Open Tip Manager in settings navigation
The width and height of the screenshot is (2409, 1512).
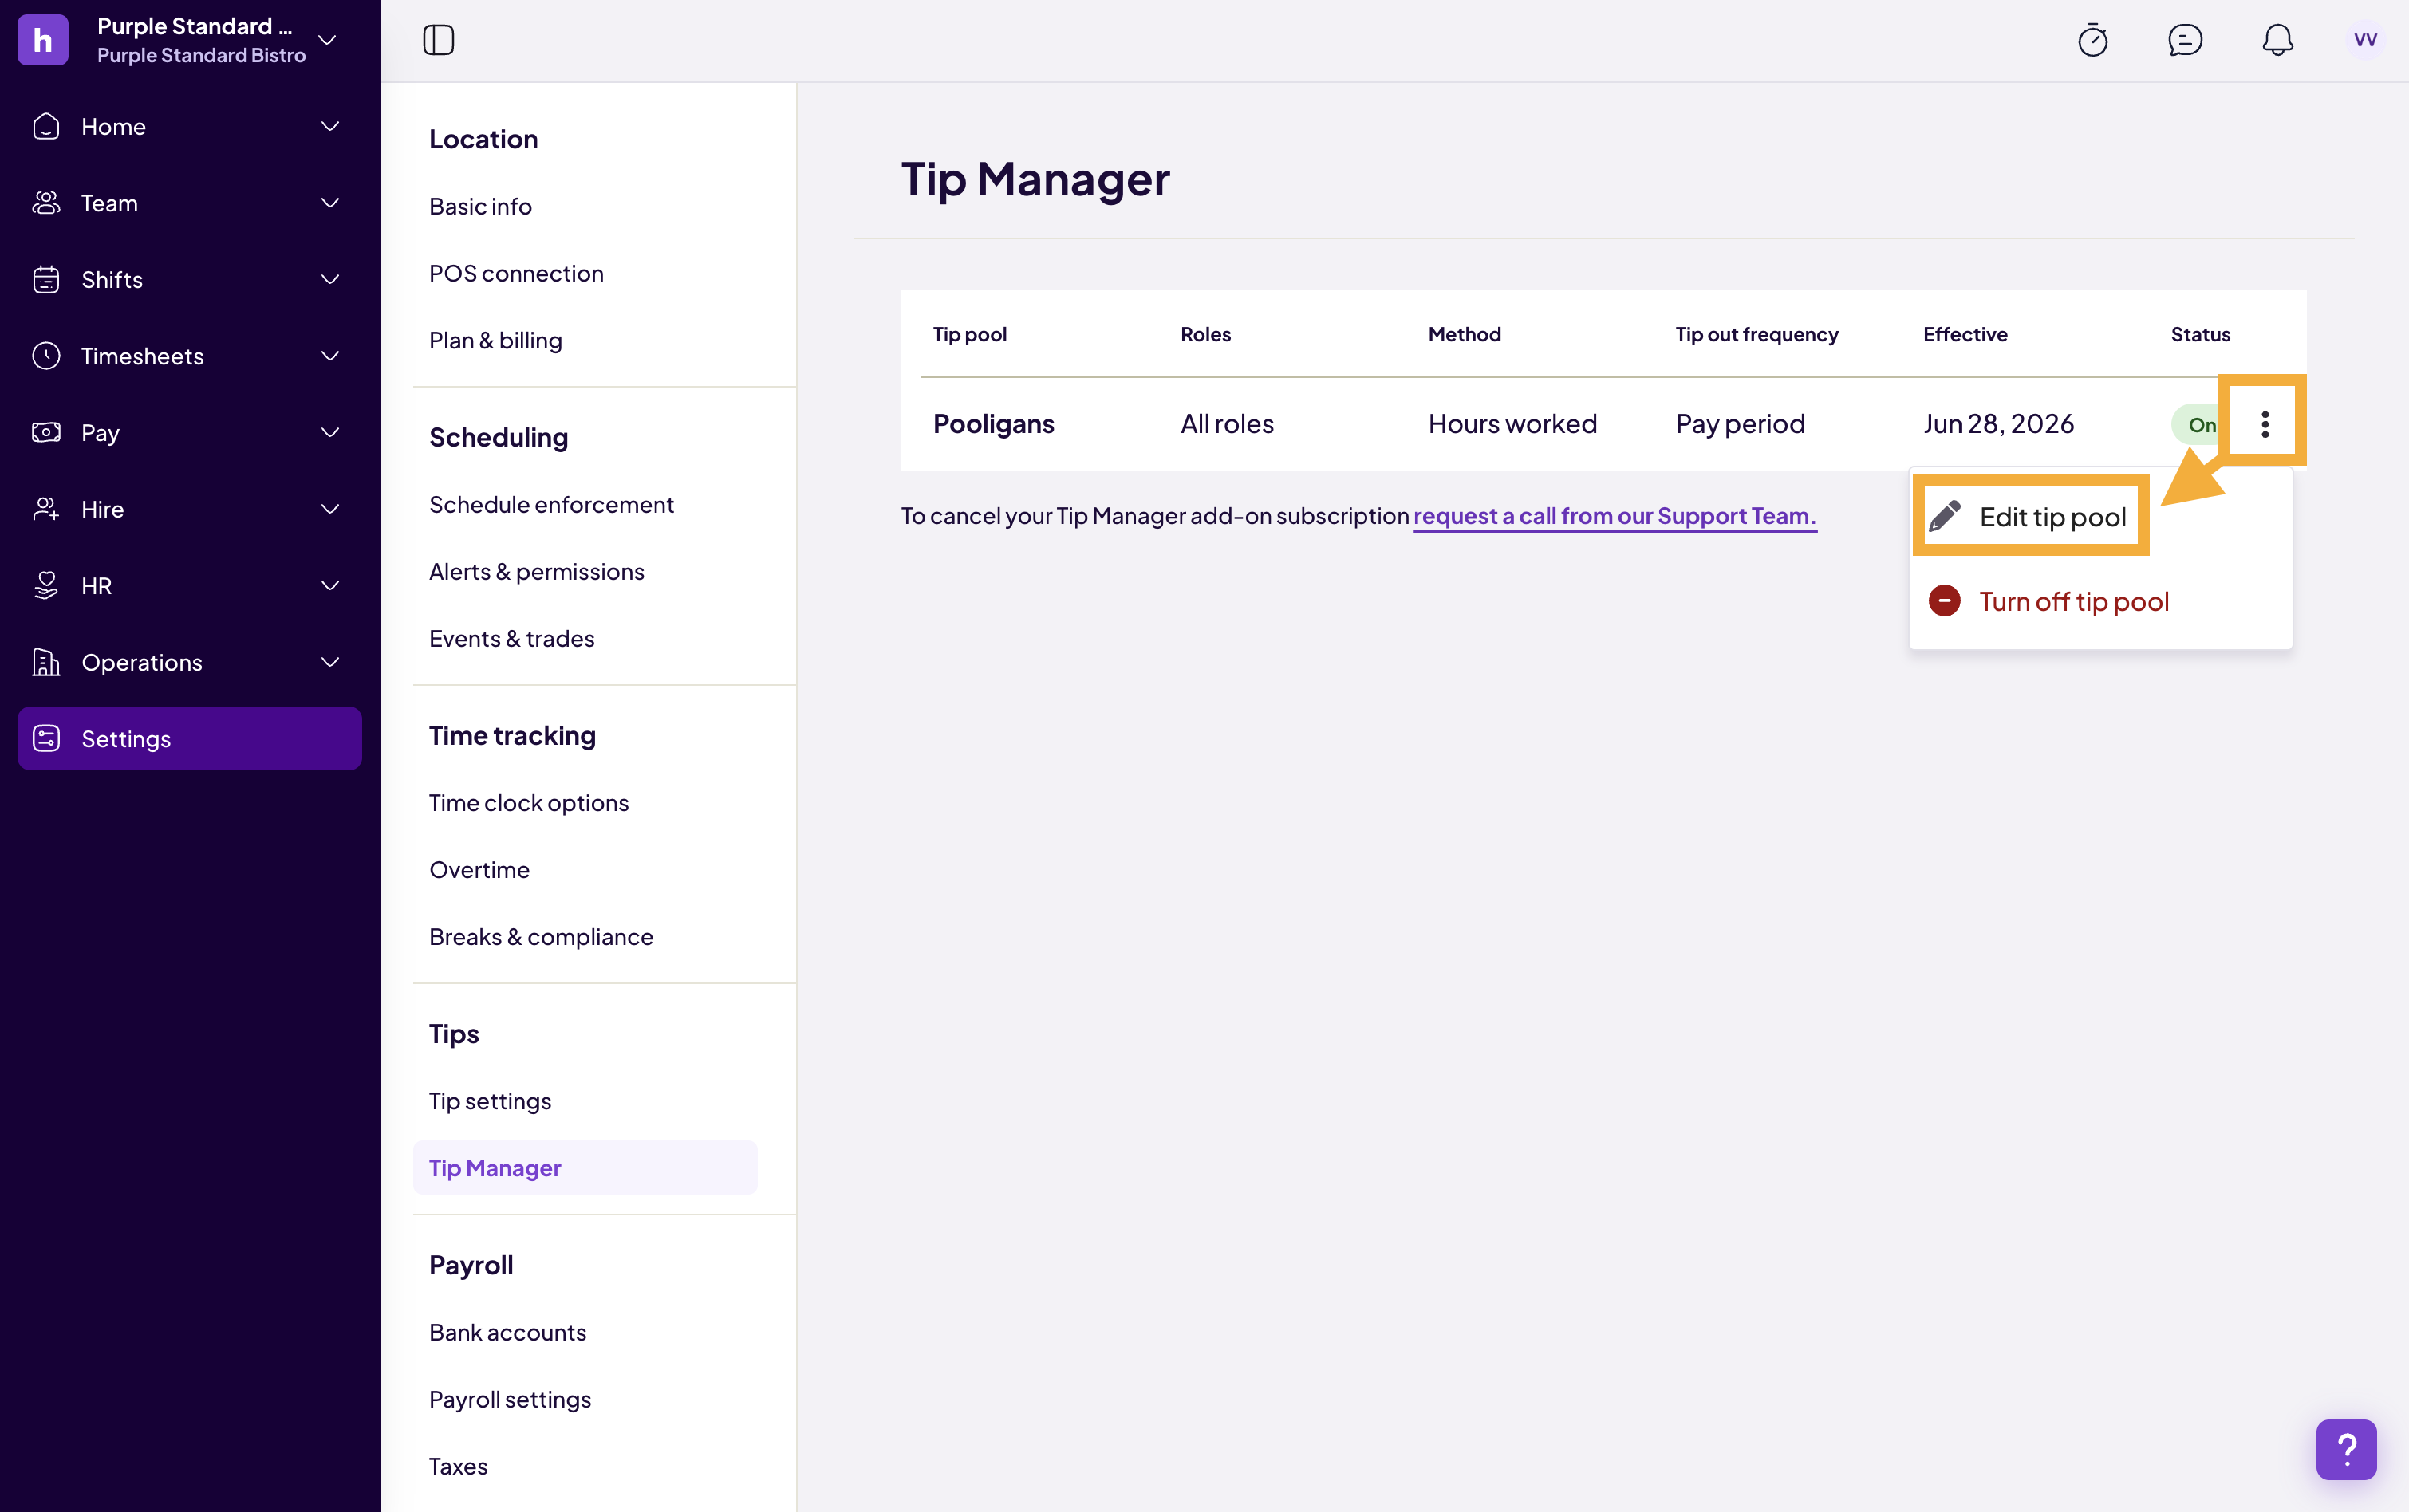(x=585, y=1167)
